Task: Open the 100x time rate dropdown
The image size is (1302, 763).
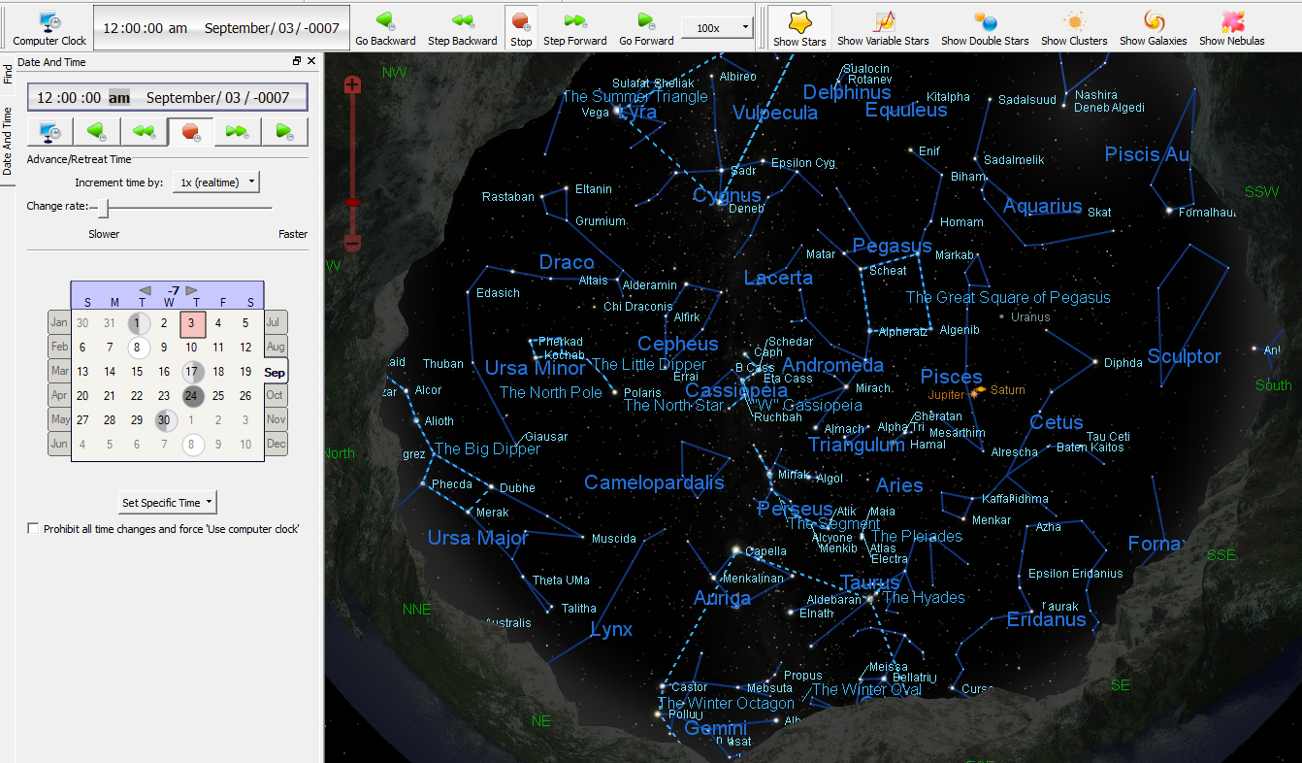Action: point(717,28)
